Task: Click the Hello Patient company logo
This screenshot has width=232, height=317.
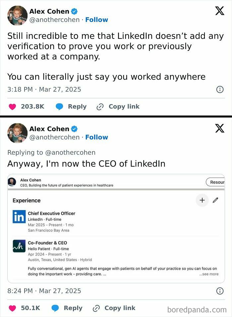Action: coord(19,246)
